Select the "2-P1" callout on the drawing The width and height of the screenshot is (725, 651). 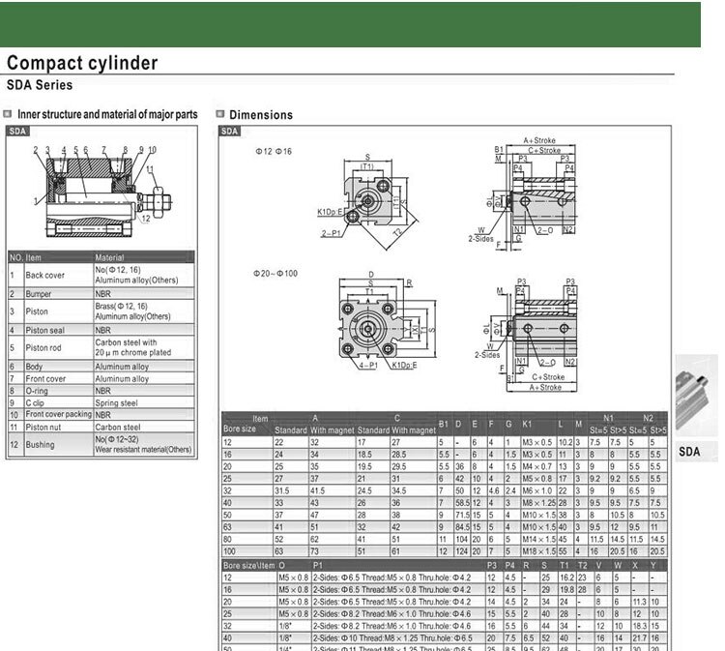tap(331, 233)
